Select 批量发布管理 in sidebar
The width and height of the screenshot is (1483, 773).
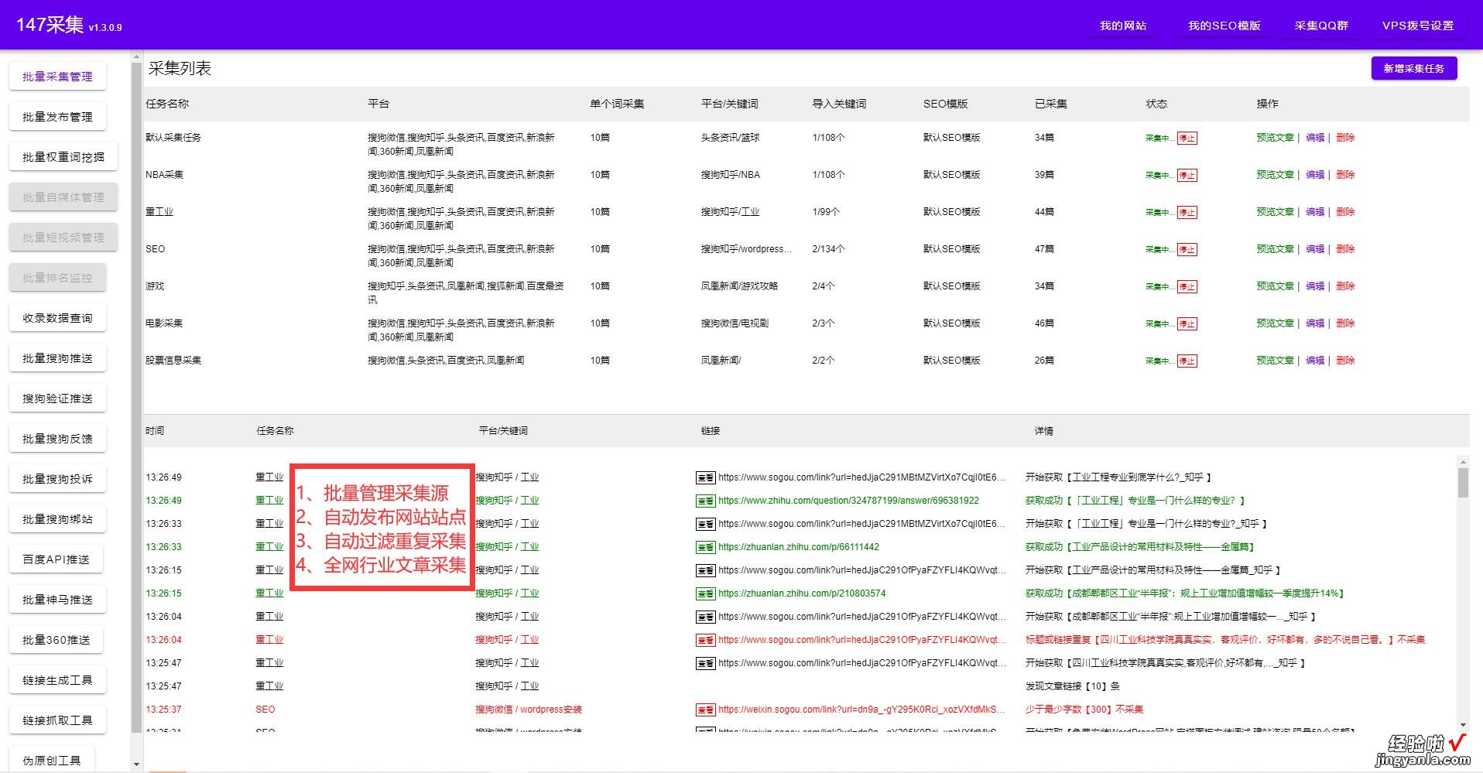(57, 117)
